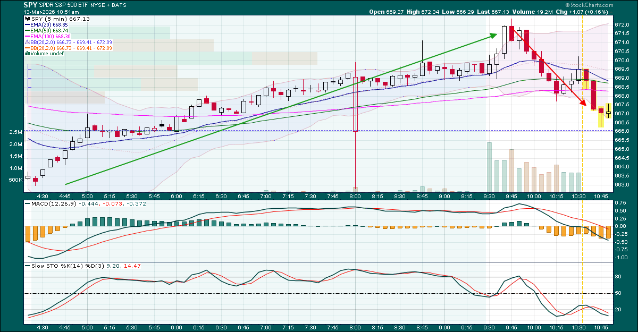Click the EMA(50) 668.74 legend text
638x332 pixels.
49,30
